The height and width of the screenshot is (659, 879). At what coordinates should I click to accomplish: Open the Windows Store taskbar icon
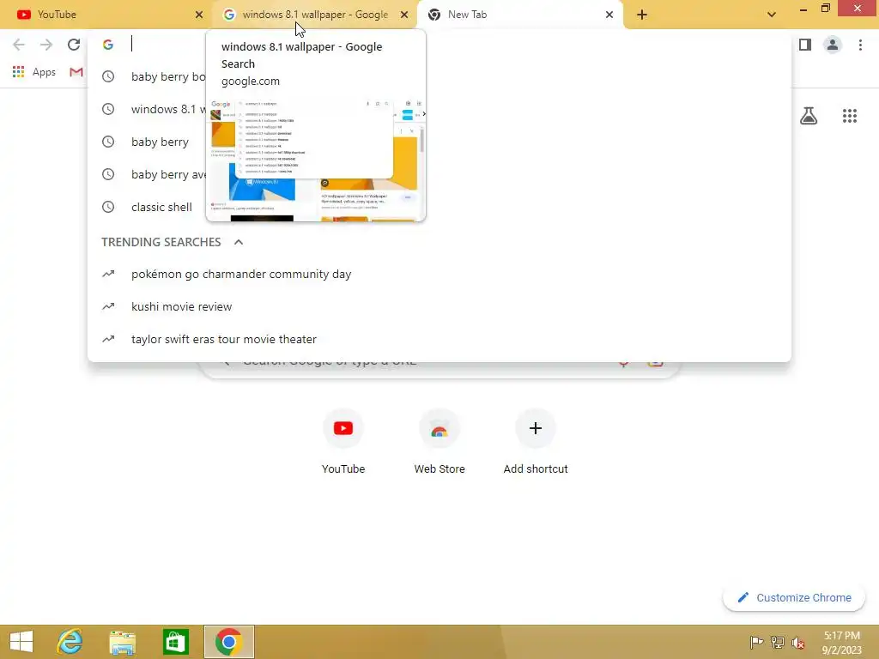[175, 642]
